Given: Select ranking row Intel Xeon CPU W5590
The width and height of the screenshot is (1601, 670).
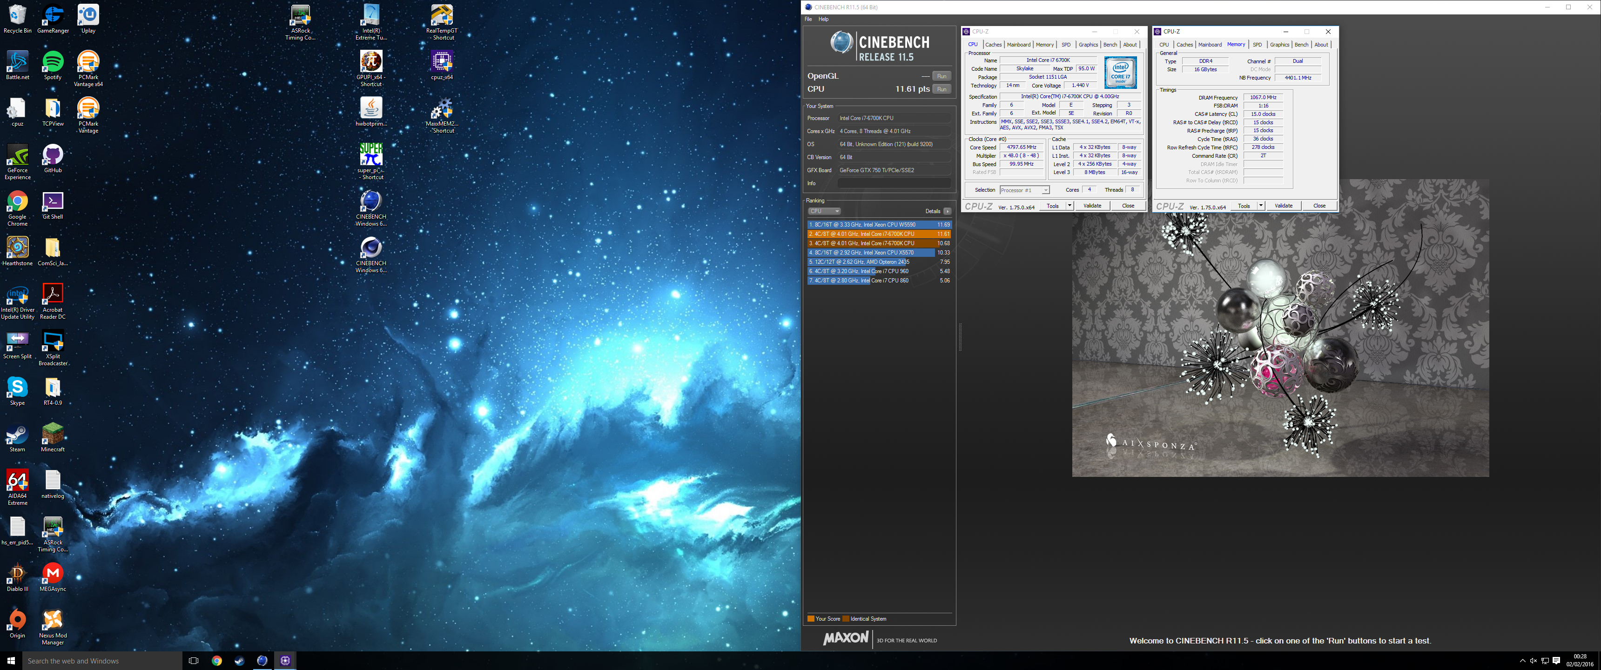Looking at the screenshot, I should [x=879, y=225].
